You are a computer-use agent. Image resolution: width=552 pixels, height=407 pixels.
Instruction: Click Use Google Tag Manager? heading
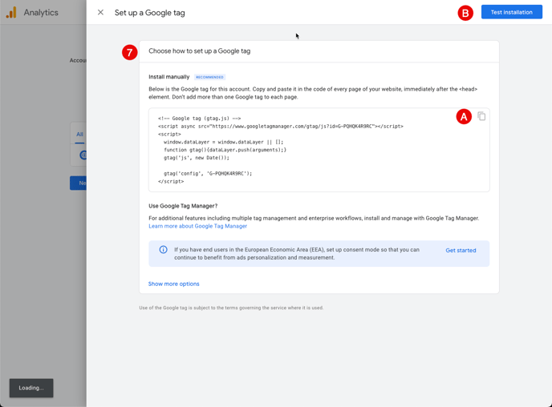coord(183,206)
